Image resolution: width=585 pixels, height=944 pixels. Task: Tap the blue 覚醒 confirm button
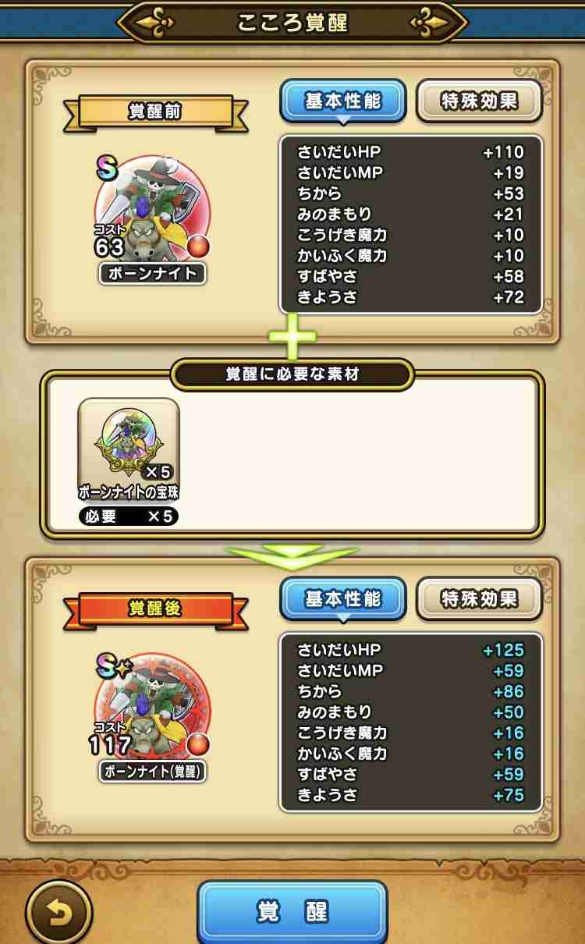point(292,911)
